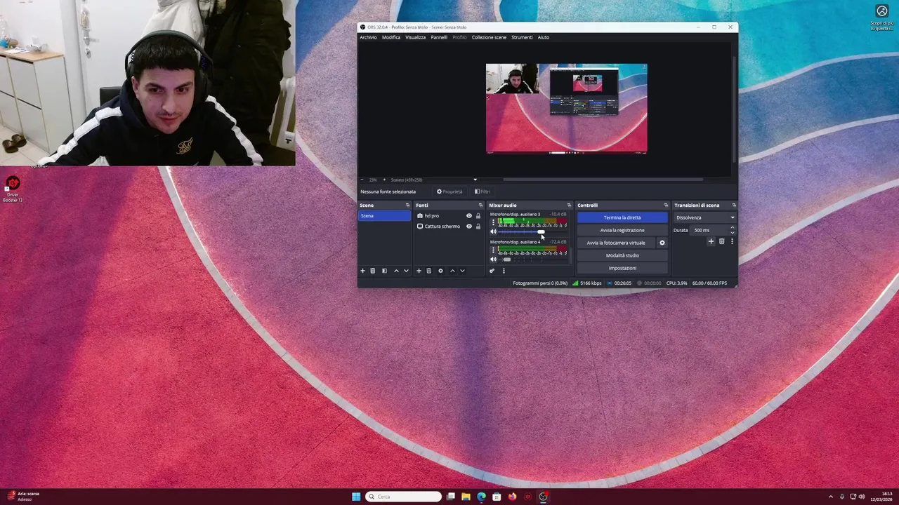Hide the hd pro source
Image resolution: width=899 pixels, height=505 pixels.
pyautogui.click(x=469, y=216)
